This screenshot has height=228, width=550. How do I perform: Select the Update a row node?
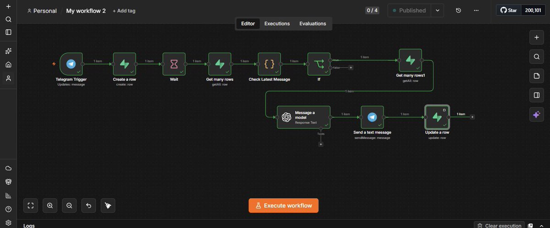[x=437, y=117]
